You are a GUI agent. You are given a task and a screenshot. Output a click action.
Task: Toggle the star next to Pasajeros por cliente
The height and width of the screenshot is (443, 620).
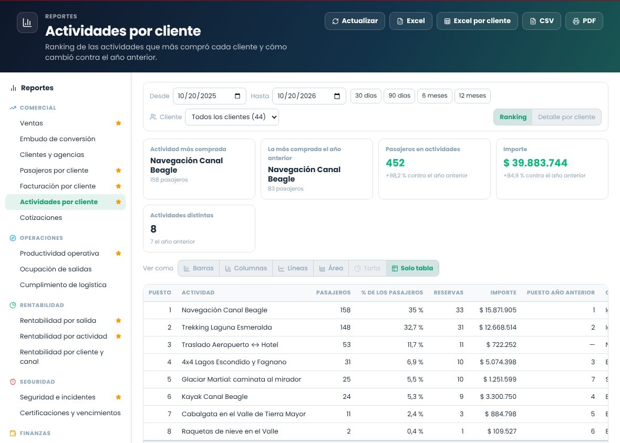[118, 171]
